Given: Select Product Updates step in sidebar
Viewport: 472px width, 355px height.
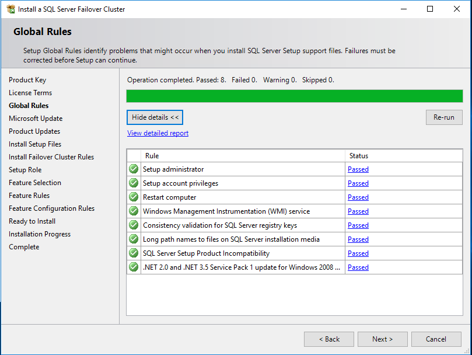Looking at the screenshot, I should (x=34, y=131).
